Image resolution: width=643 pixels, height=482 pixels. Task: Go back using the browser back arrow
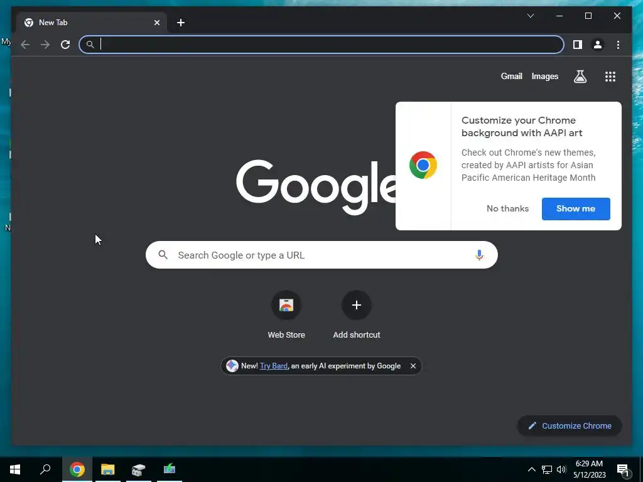click(25, 45)
